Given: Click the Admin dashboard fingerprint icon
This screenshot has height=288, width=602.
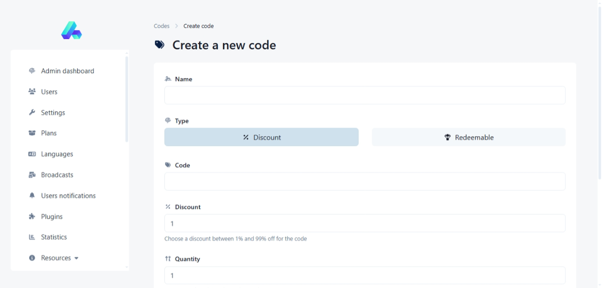Looking at the screenshot, I should [x=32, y=71].
